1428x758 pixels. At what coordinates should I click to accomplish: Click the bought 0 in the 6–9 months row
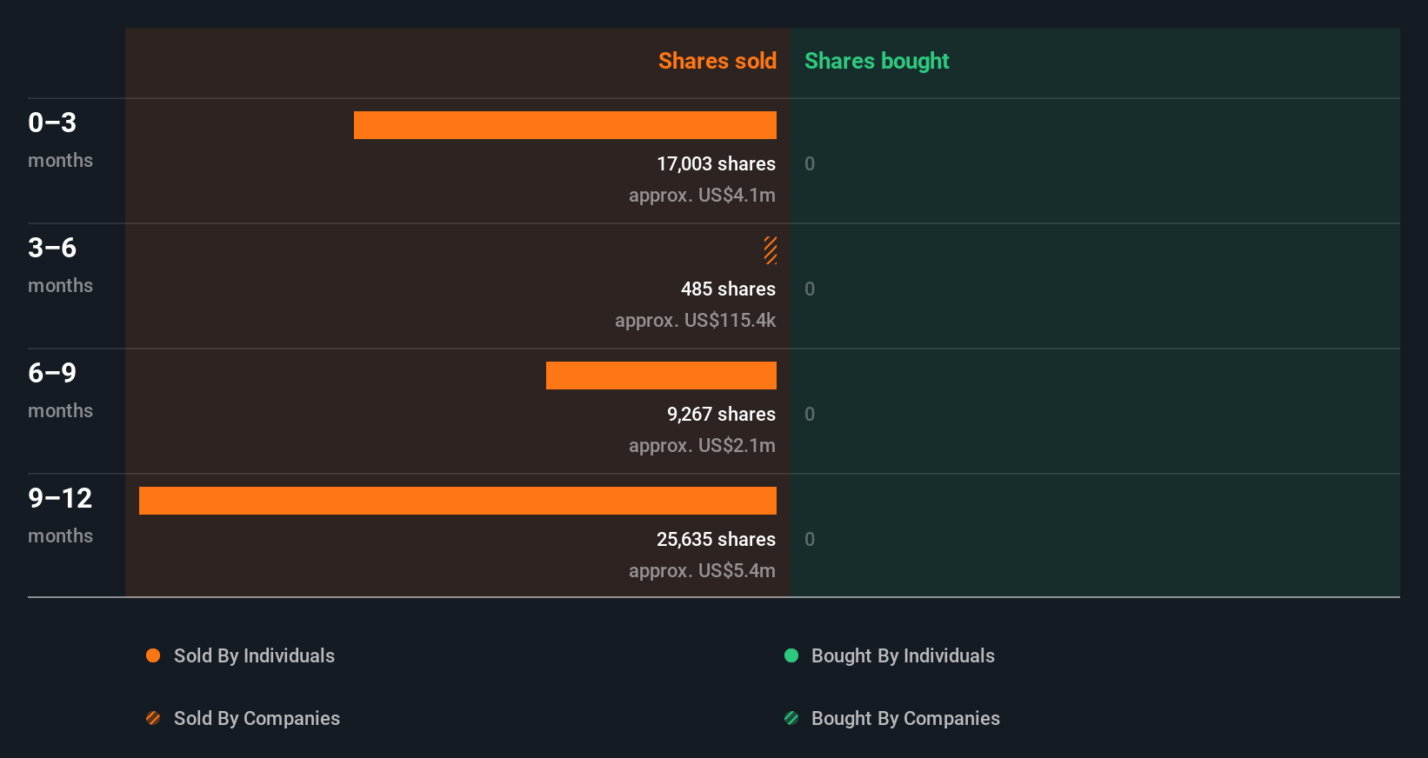[810, 414]
